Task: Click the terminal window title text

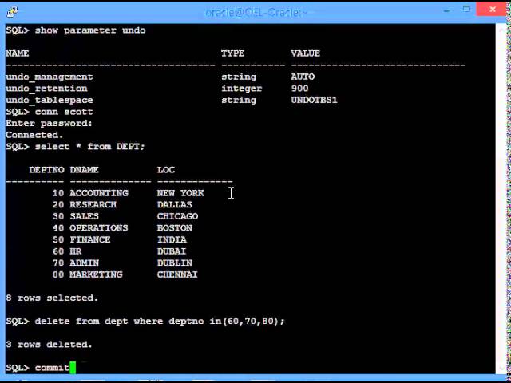Action: [x=255, y=13]
